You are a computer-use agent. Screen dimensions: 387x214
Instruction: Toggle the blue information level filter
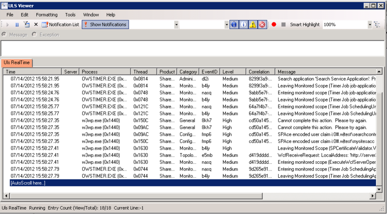[235, 25]
